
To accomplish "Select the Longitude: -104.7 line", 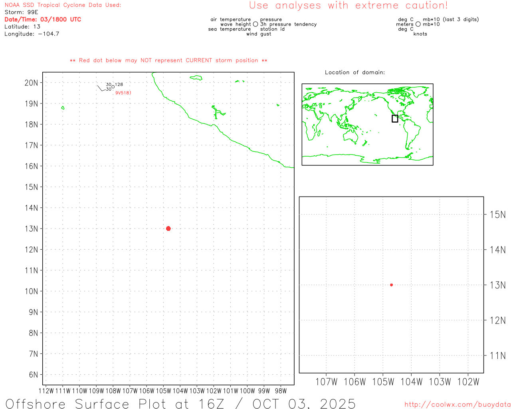I will coord(32,34).
